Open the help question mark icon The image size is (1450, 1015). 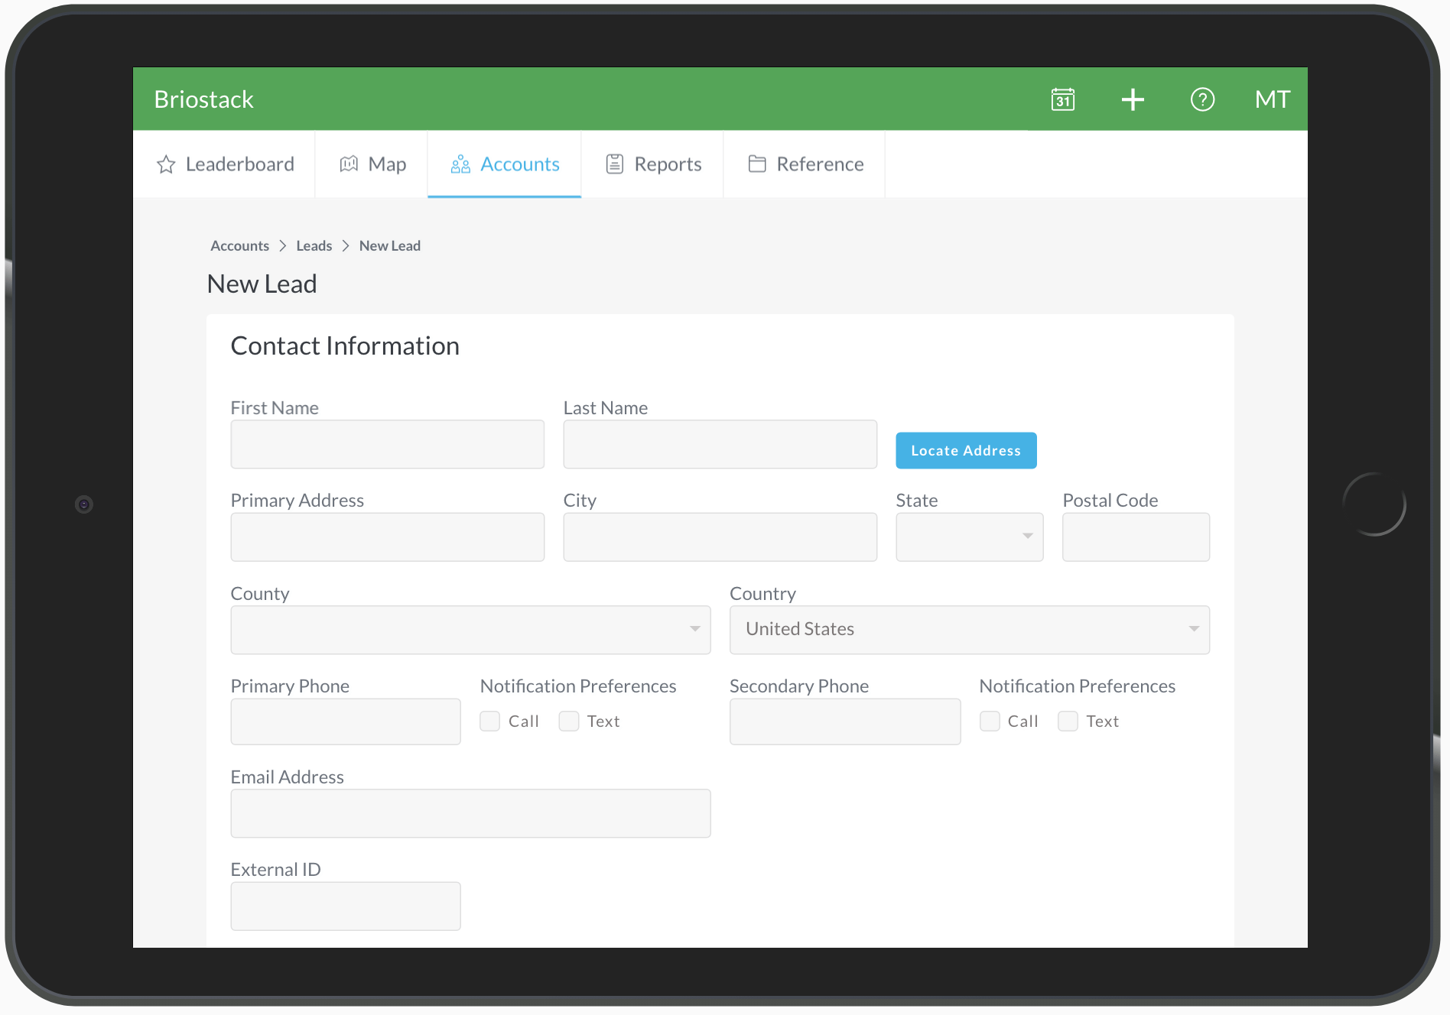coord(1202,99)
